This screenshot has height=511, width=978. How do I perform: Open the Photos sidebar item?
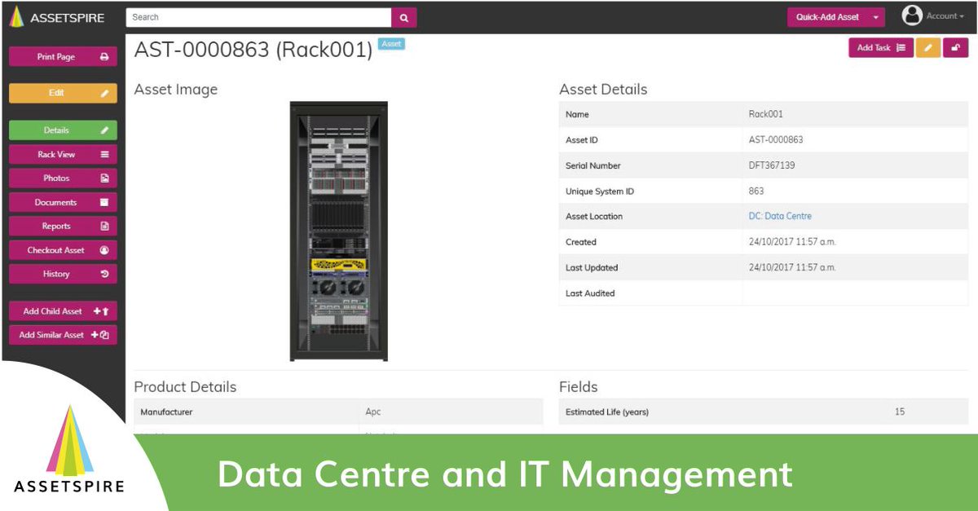tap(63, 178)
